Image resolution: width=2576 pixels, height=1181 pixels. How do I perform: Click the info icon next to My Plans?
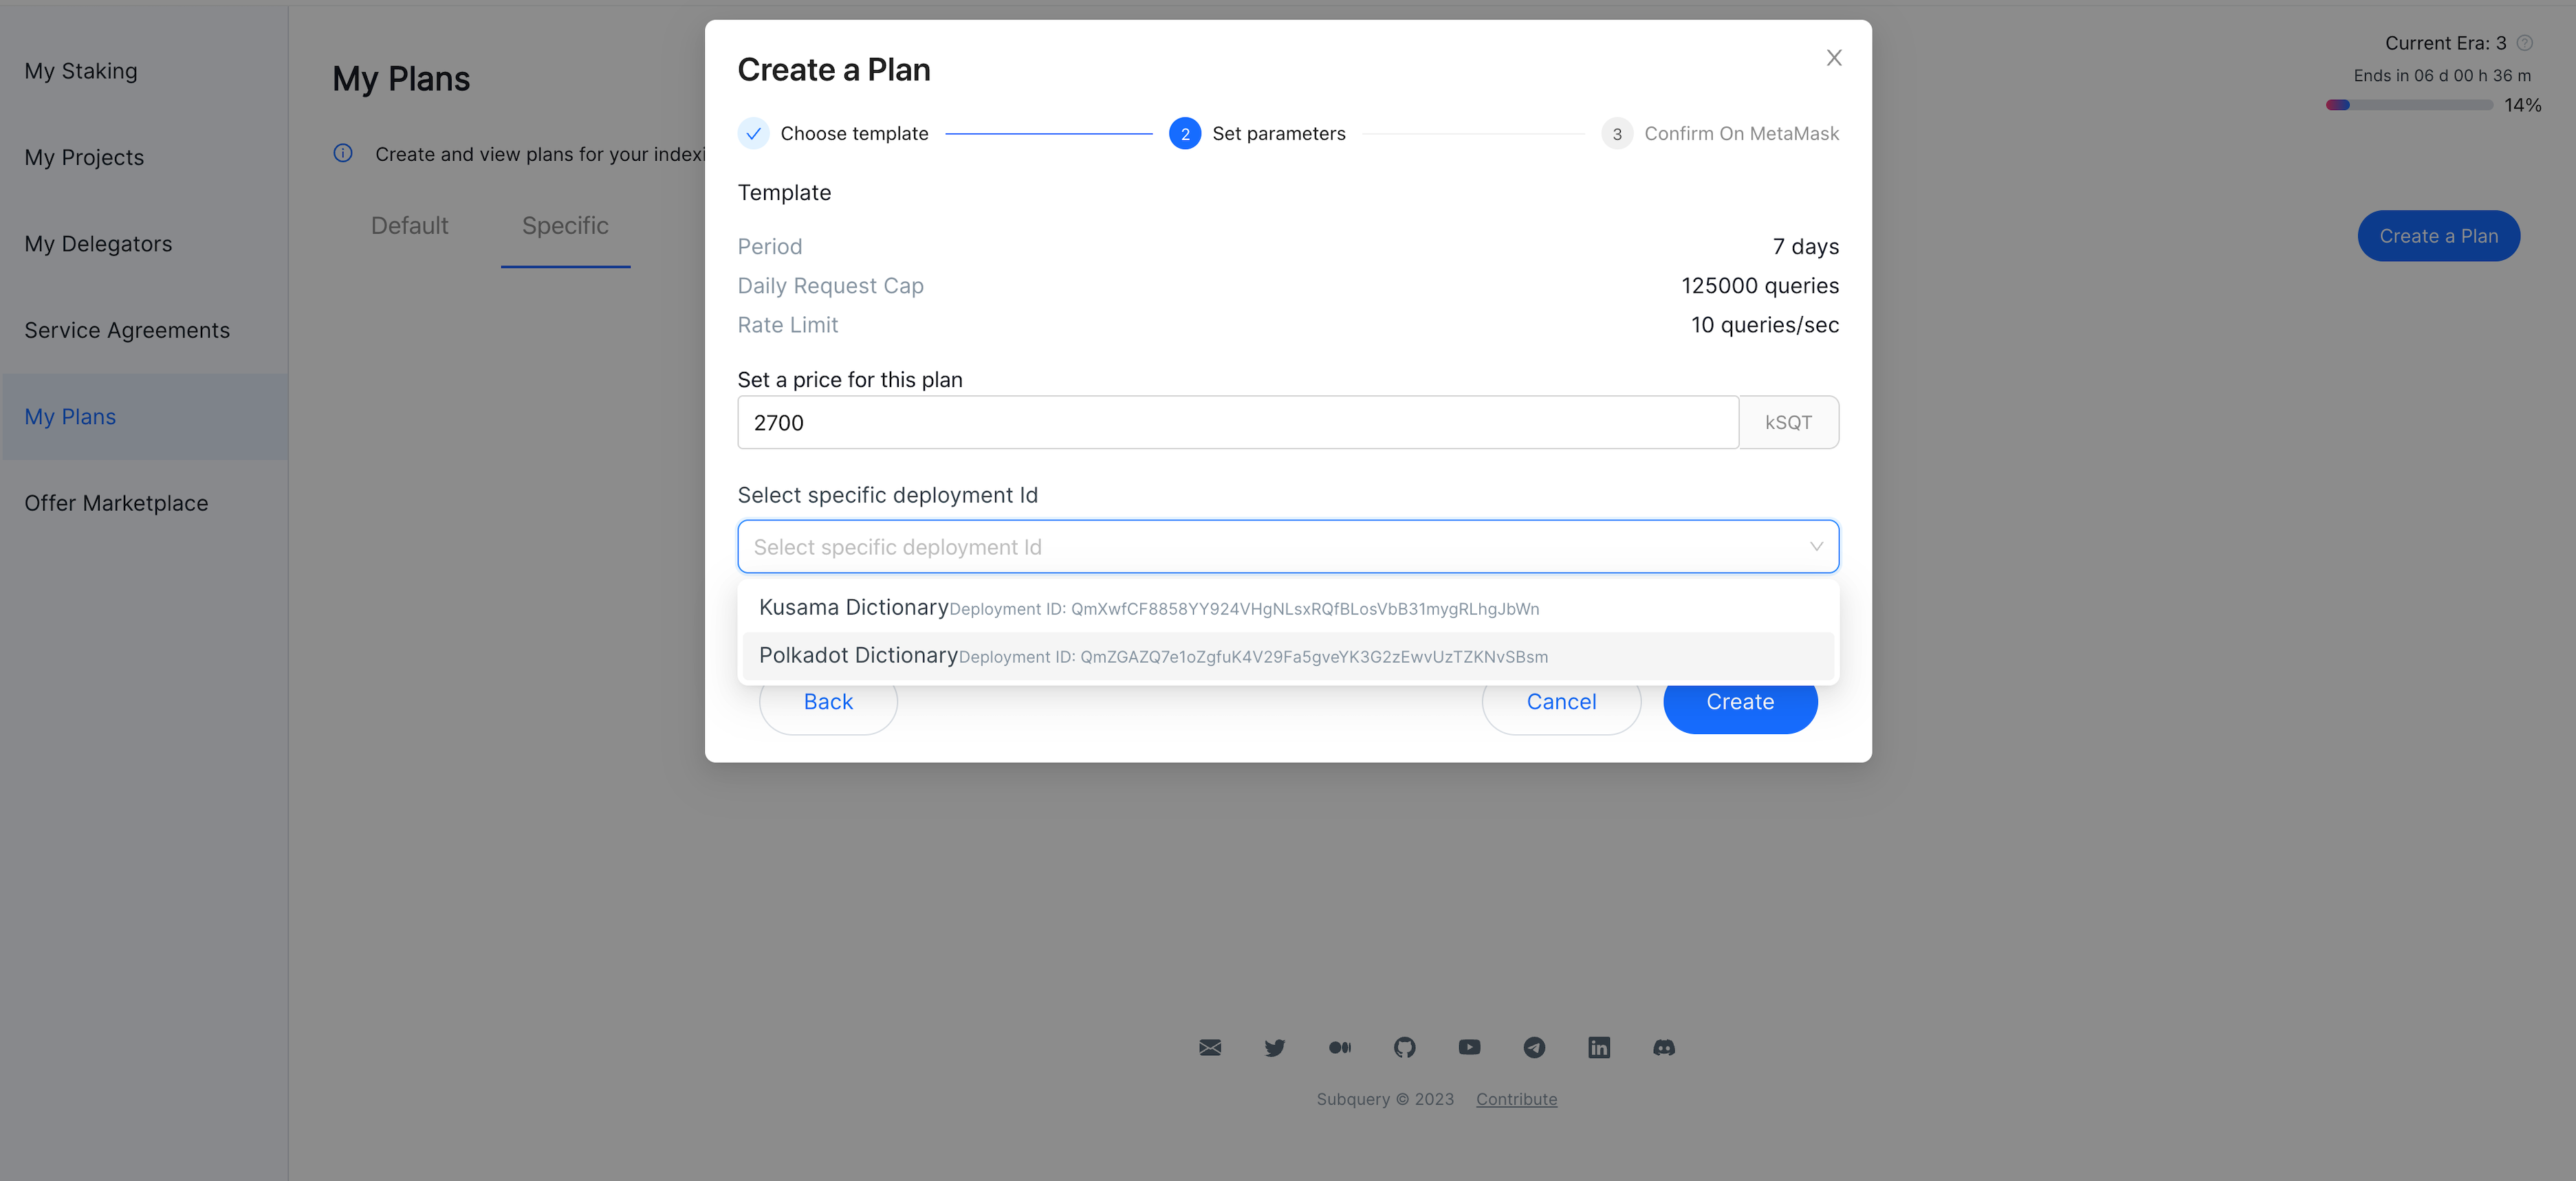[342, 153]
